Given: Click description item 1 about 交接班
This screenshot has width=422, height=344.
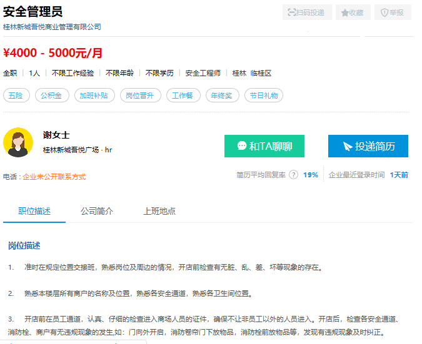Looking at the screenshot, I should click(166, 267).
